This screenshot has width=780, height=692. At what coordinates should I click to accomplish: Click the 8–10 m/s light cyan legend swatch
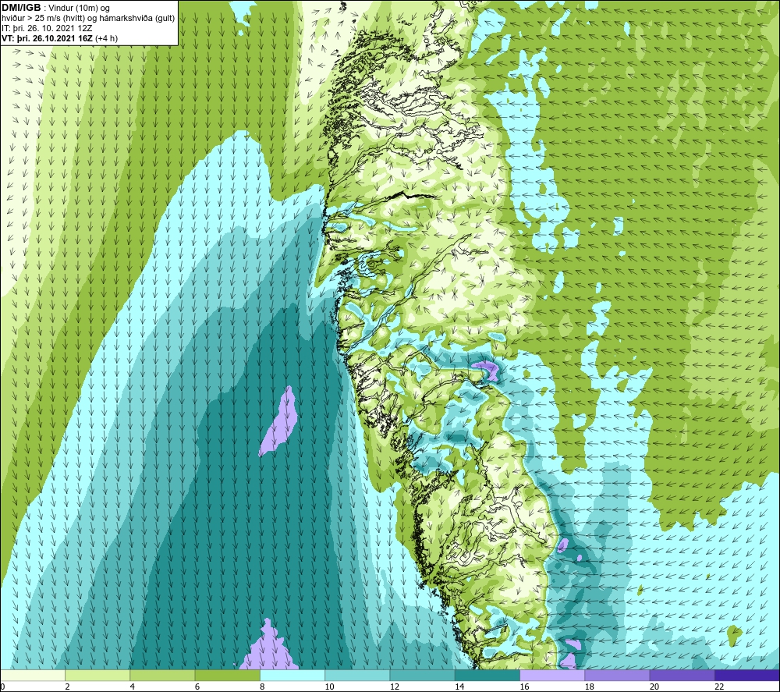tap(292, 675)
